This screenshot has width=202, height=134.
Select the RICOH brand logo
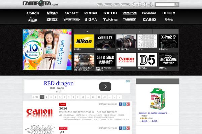coord(110,13)
